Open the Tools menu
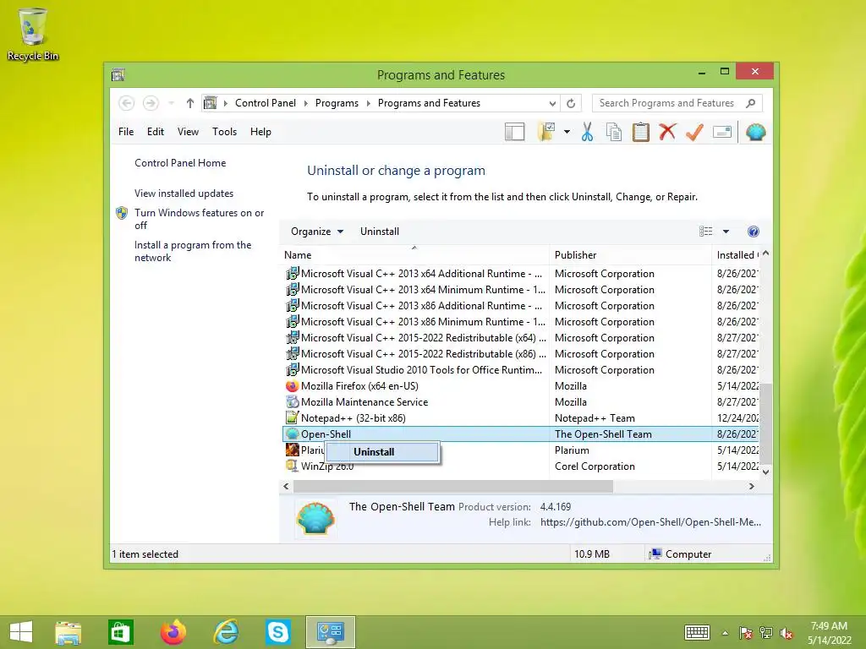The image size is (866, 649). 224,132
